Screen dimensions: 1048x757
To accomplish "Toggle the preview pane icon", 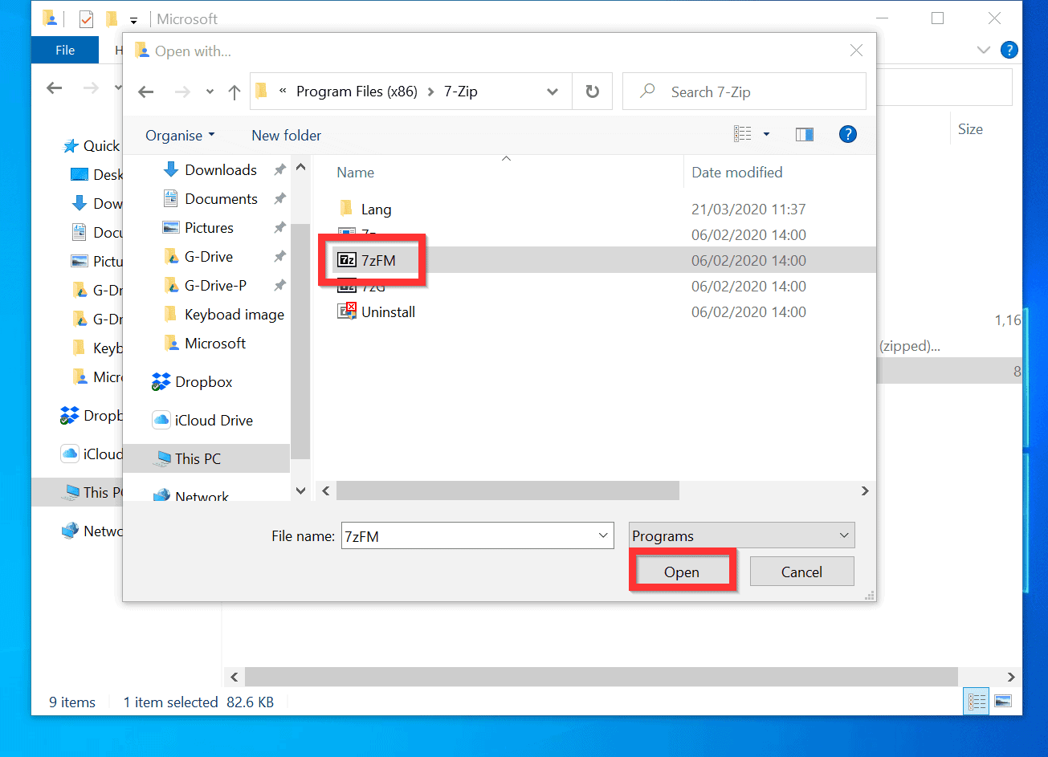I will (805, 134).
